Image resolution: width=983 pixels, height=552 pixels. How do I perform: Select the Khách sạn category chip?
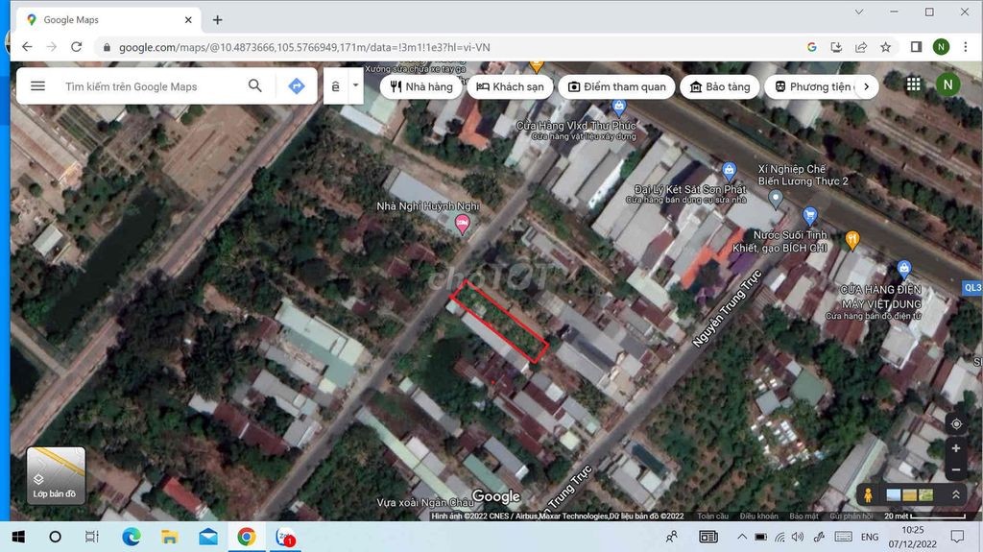pos(511,86)
